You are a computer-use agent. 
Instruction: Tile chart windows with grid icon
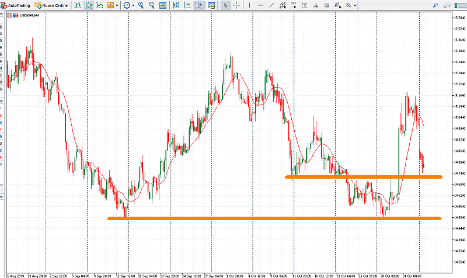[164, 5]
